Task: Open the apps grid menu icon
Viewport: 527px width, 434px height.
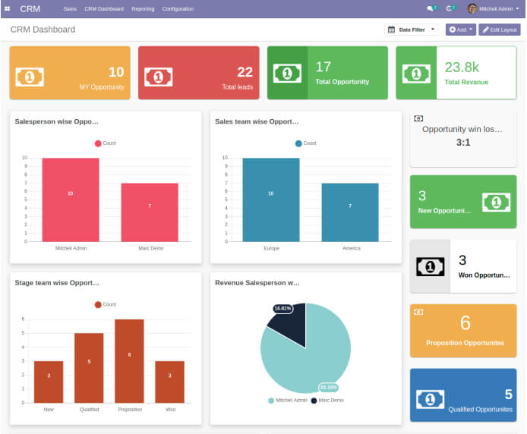Action: coord(8,9)
